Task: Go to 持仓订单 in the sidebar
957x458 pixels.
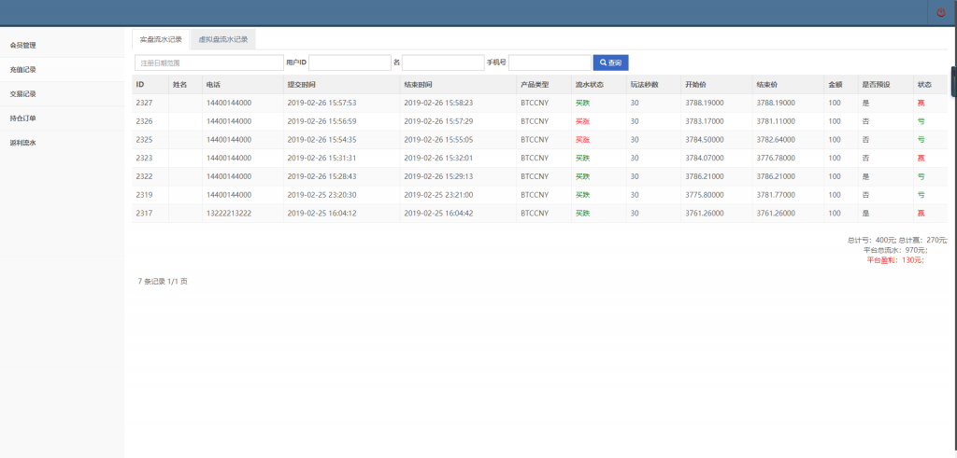Action: 23,118
